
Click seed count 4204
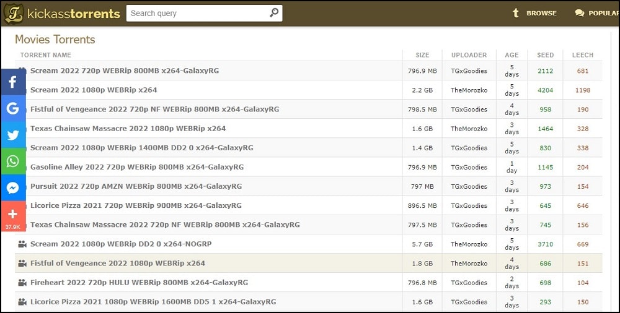pos(545,90)
